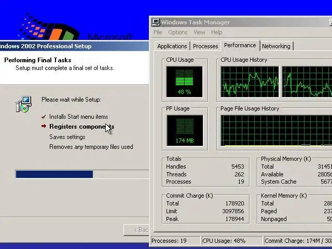The width and height of the screenshot is (332, 249).
Task: Click the first CPU Usage History graph
Action: point(250,82)
